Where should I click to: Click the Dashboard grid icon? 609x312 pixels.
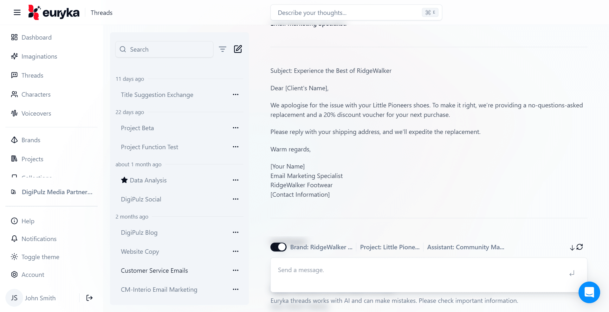[x=14, y=37]
